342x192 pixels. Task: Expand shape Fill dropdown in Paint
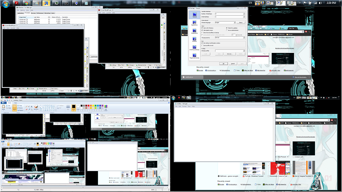point(59,108)
